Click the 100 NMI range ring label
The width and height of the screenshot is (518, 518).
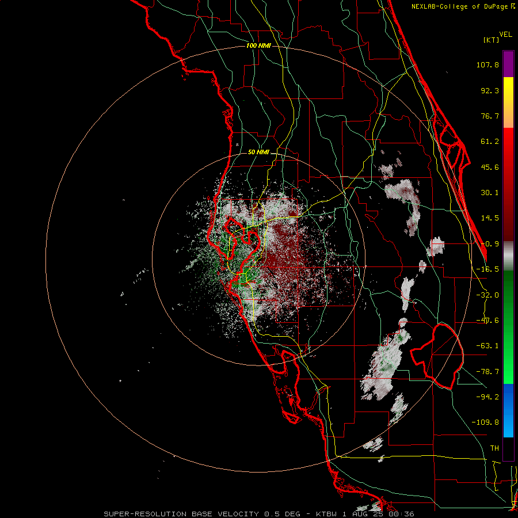coord(258,45)
